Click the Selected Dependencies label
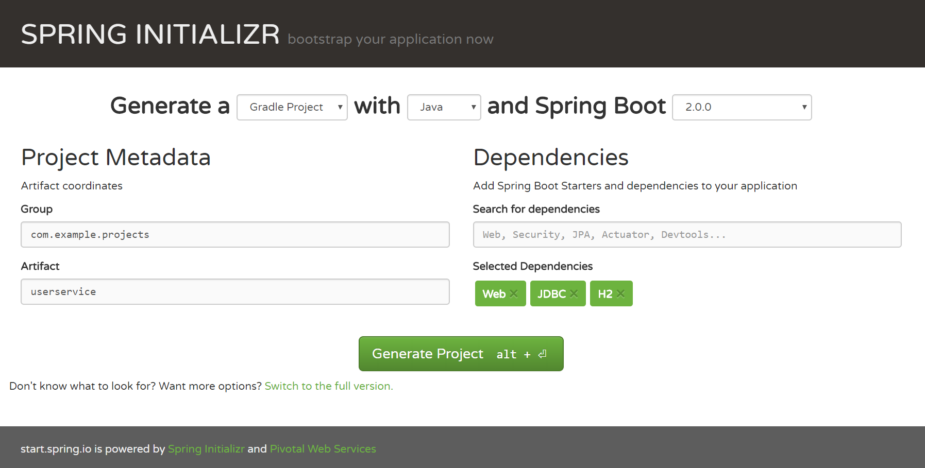The image size is (925, 468). (533, 266)
